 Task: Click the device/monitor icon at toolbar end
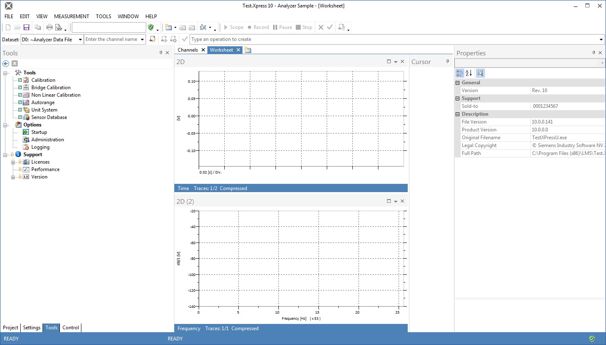point(342,27)
